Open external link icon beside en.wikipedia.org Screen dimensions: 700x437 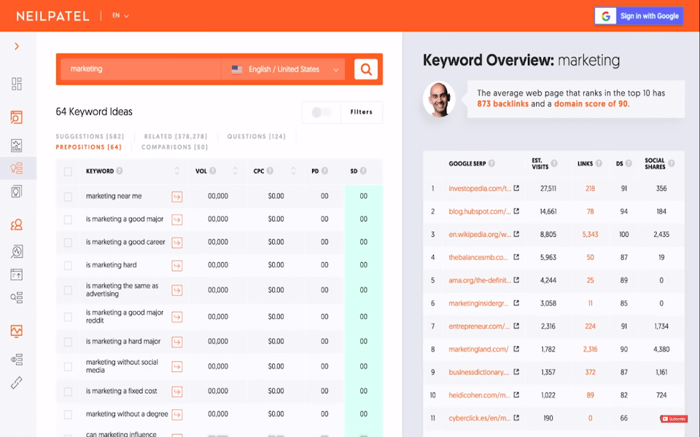[x=516, y=234]
